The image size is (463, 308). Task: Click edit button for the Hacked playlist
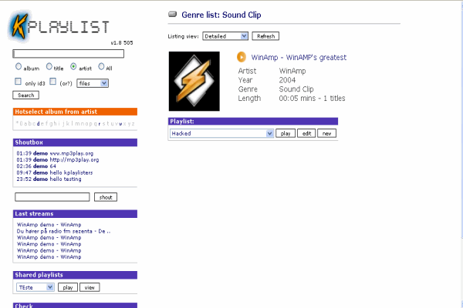click(306, 133)
